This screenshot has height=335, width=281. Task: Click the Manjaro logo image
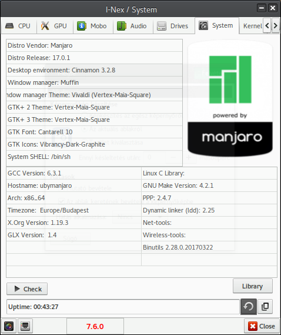pyautogui.click(x=230, y=98)
